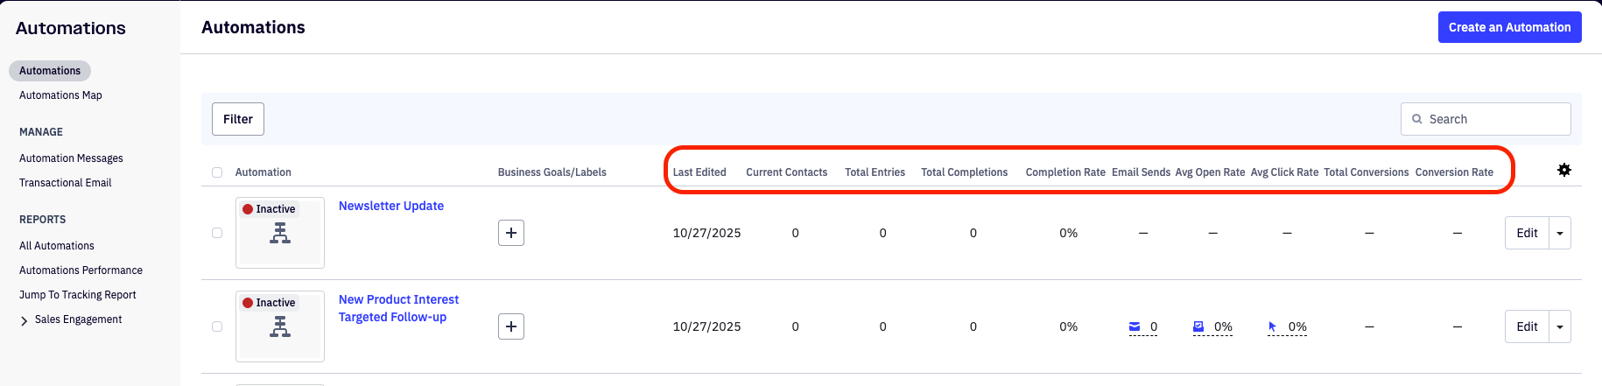This screenshot has height=386, width=1602.
Task: Click the Create an Automation button
Action: (1509, 27)
